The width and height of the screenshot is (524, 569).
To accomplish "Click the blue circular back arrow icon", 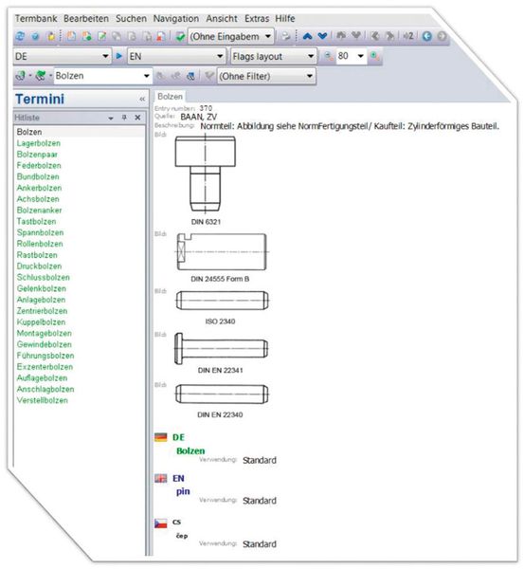I will (x=426, y=36).
